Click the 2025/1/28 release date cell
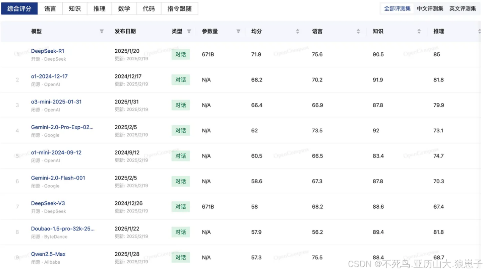The width and height of the screenshot is (484, 272). (x=127, y=254)
